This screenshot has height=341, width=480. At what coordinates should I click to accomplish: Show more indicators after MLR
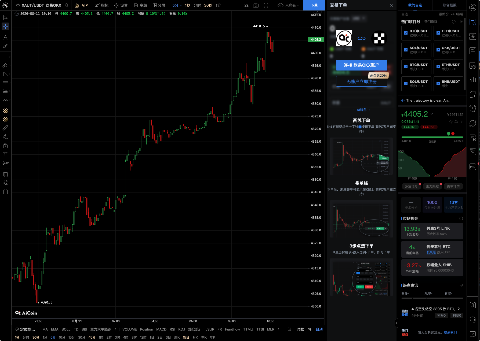tap(279, 329)
